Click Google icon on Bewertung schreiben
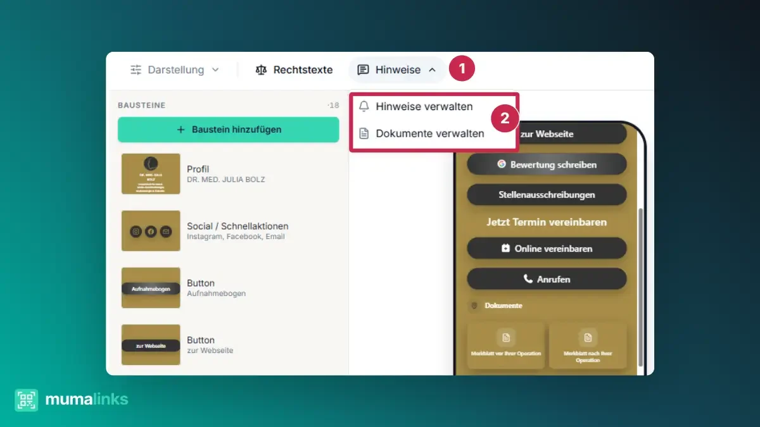Viewport: 760px width, 427px height. 502,164
